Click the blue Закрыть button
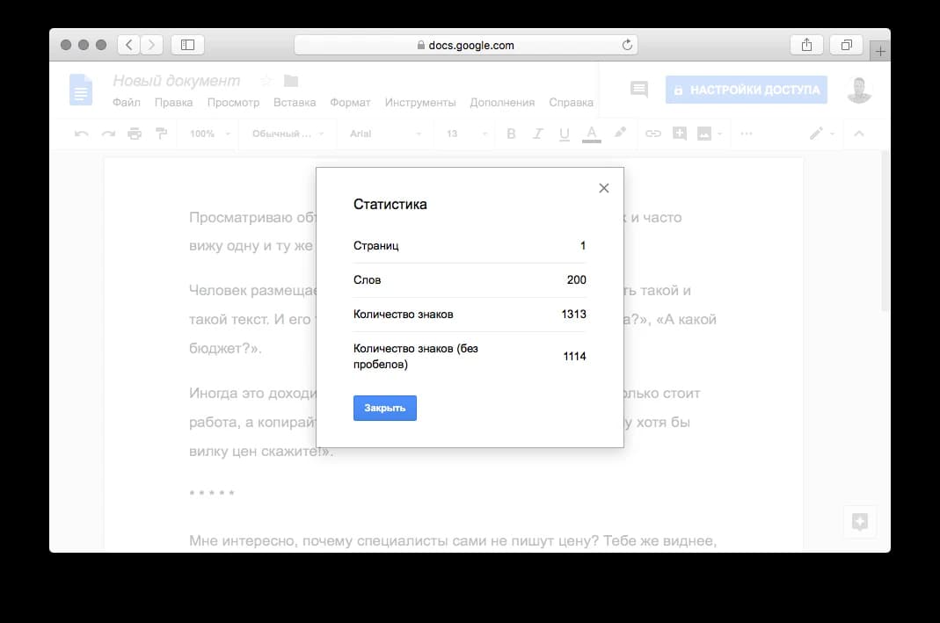This screenshot has height=623, width=940. (x=384, y=409)
